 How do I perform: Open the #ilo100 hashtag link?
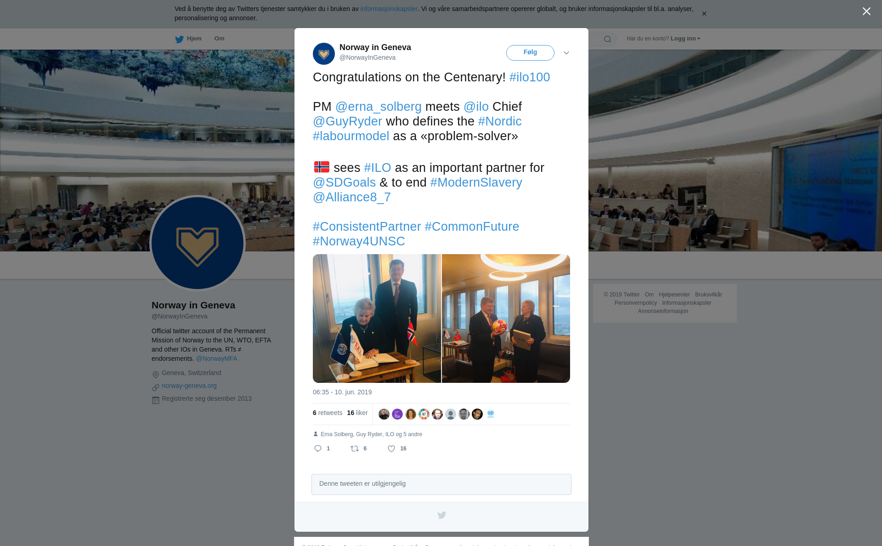(530, 77)
